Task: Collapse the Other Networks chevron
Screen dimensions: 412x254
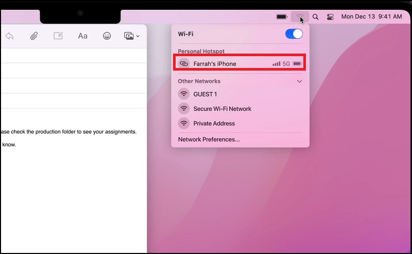Action: tap(299, 81)
